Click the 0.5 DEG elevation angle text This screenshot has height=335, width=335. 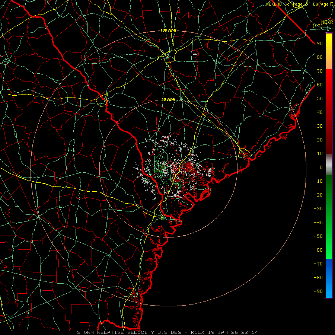pos(169,332)
